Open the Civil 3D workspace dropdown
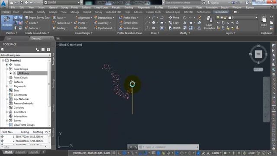 point(61,3)
